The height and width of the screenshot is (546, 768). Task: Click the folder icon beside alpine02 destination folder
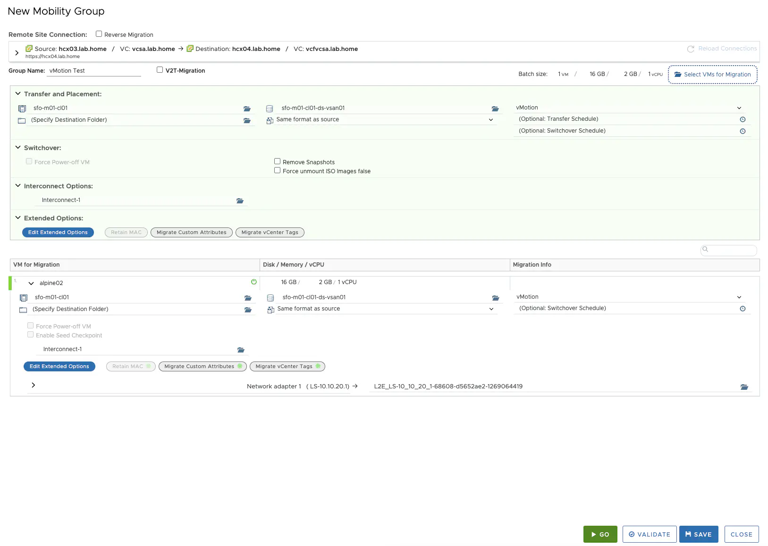coord(23,310)
